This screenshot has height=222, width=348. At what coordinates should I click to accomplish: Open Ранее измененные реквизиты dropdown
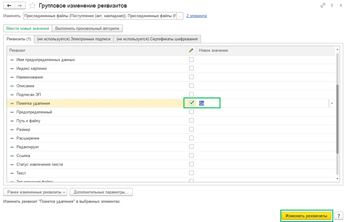point(35,192)
